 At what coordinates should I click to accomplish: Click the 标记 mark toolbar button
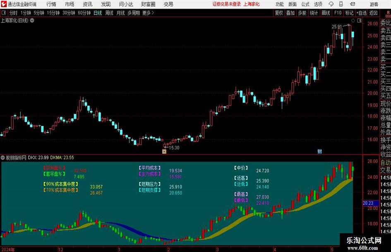(349, 13)
